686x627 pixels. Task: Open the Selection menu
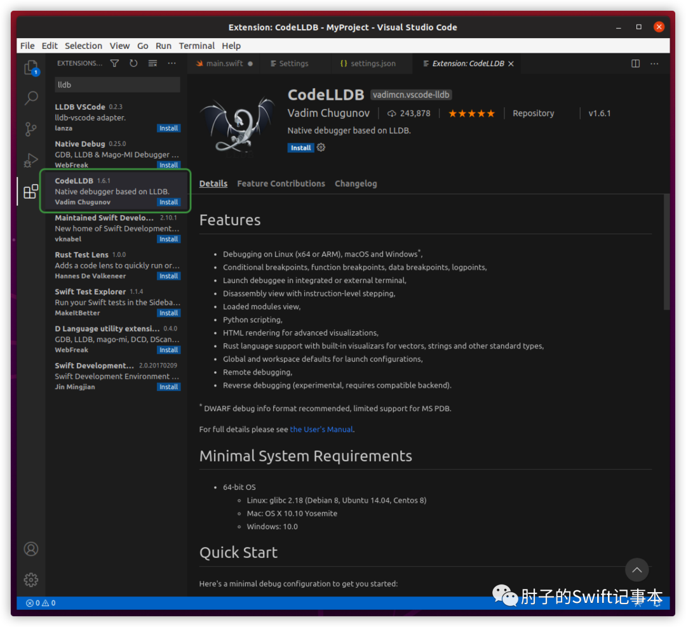pos(83,46)
